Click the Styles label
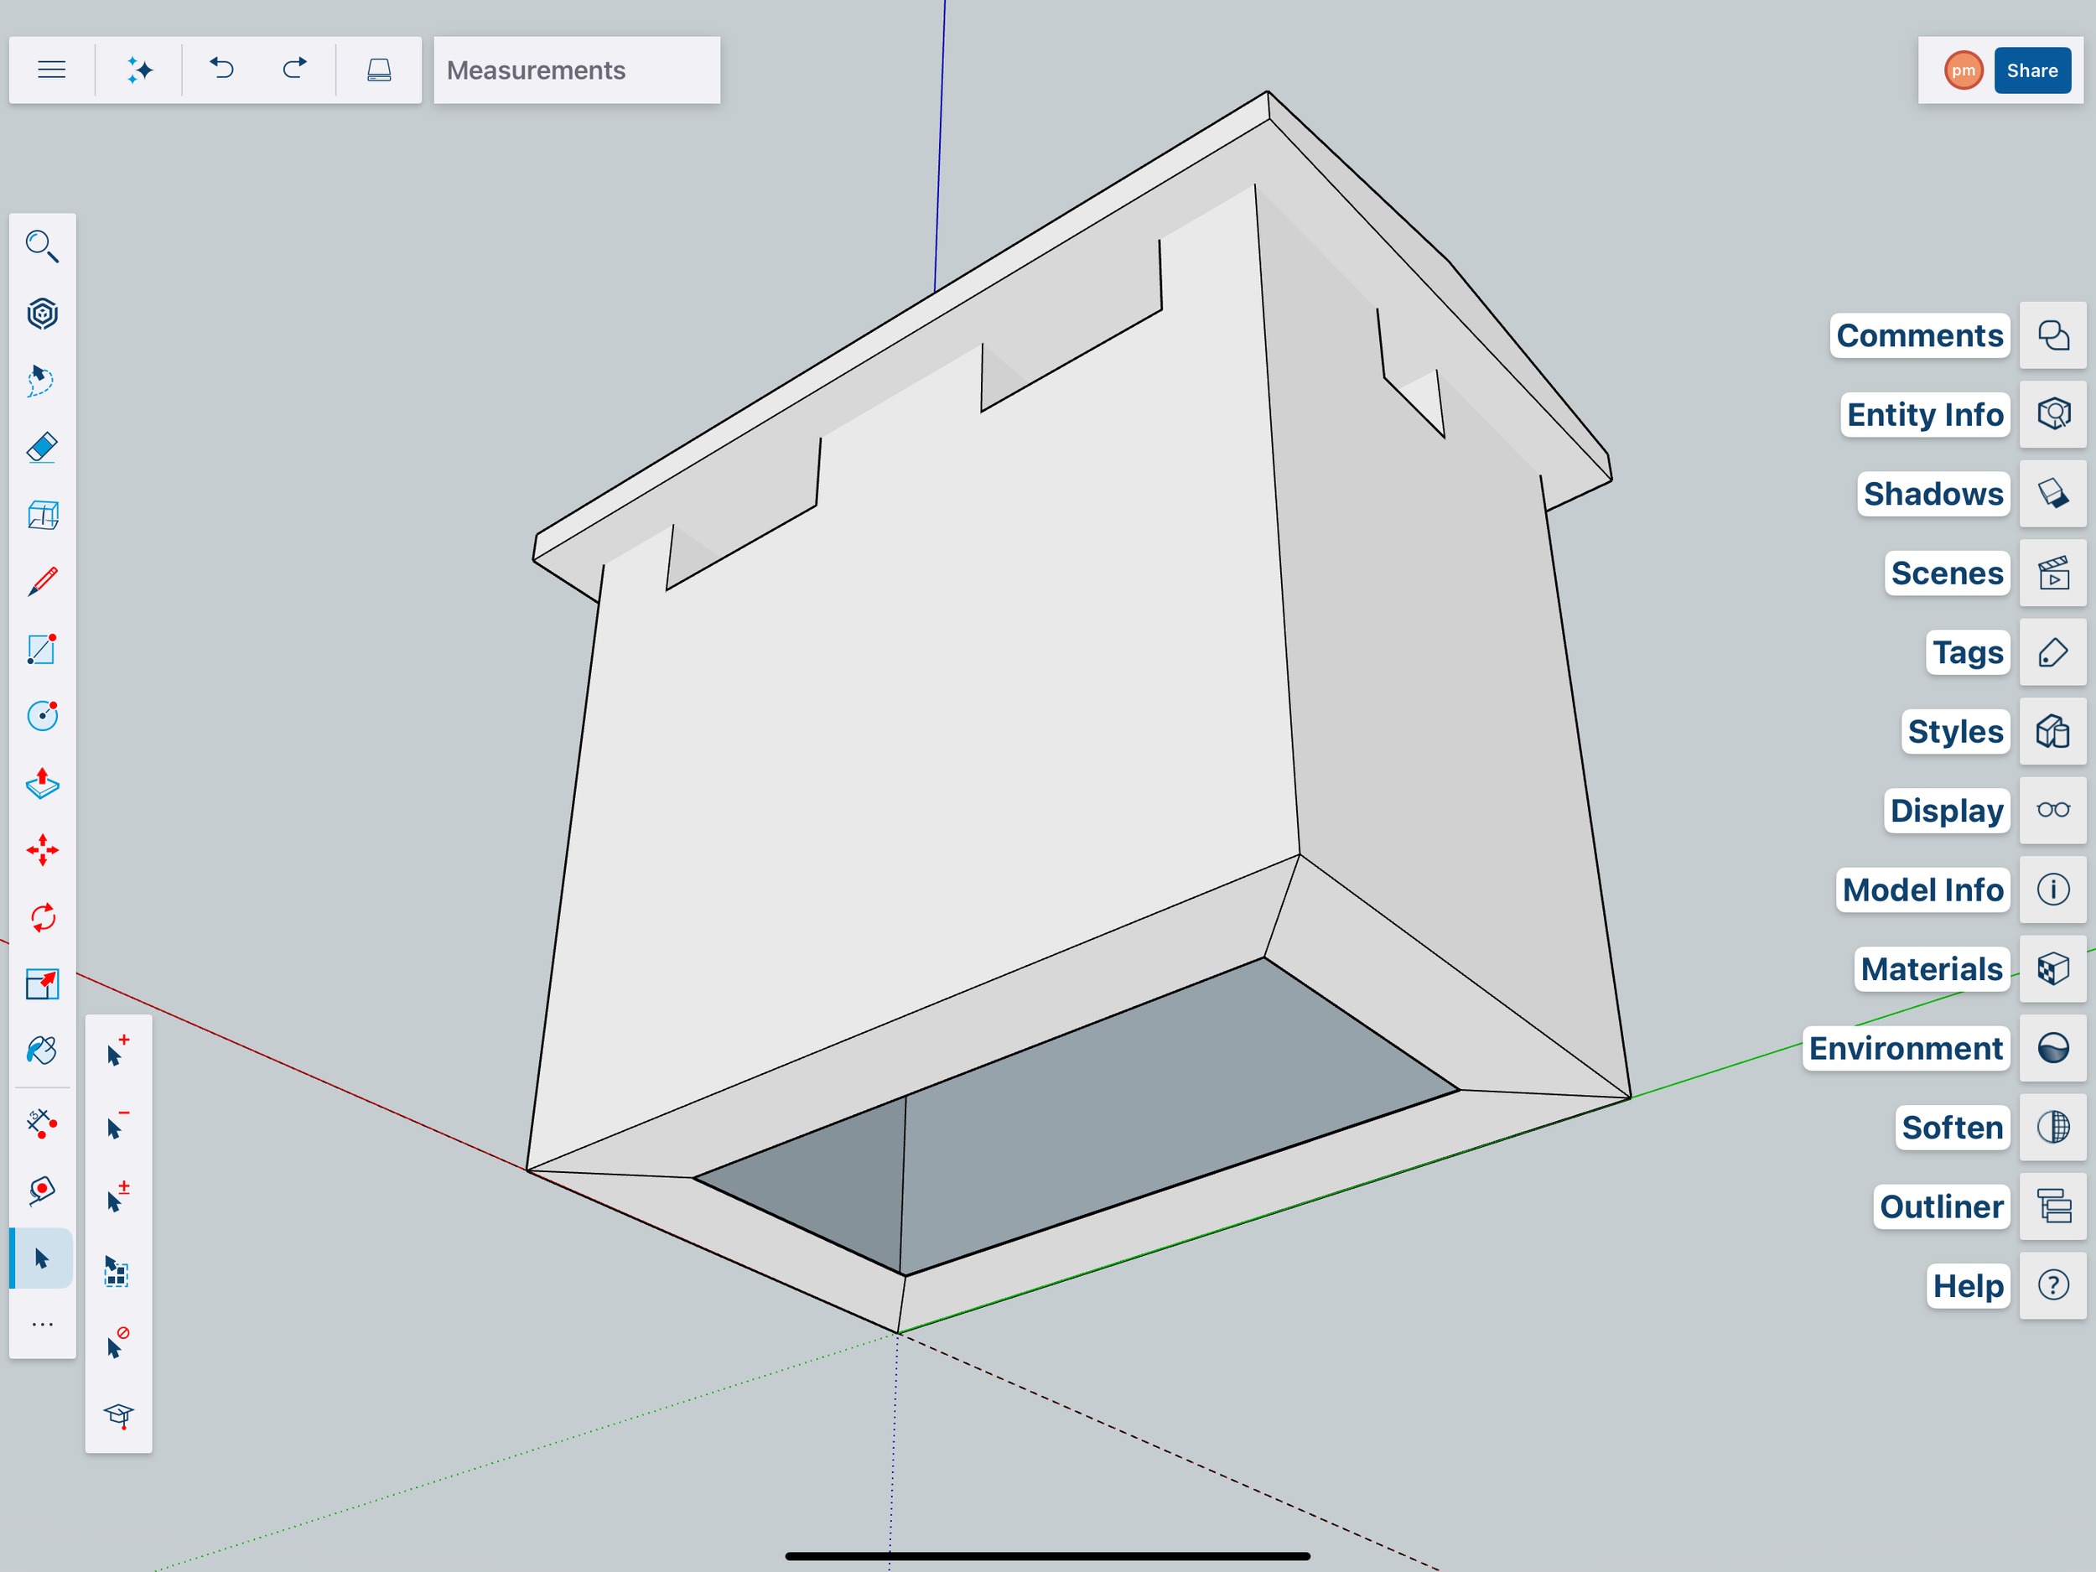 [x=1955, y=732]
